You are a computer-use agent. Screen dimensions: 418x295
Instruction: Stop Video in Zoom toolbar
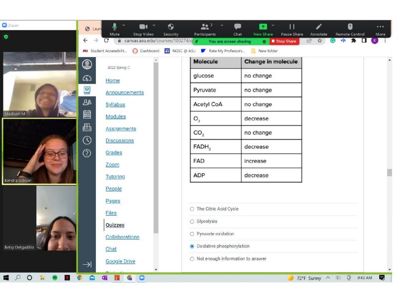coord(143,29)
